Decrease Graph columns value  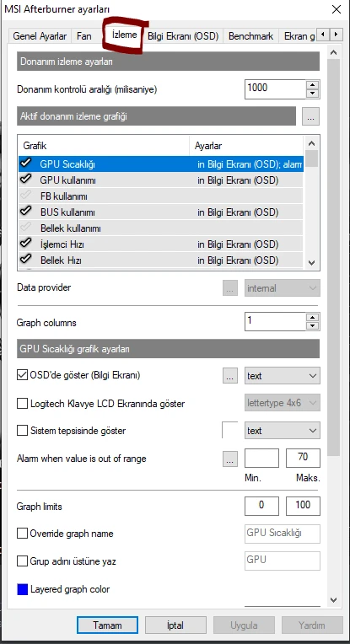pos(313,325)
